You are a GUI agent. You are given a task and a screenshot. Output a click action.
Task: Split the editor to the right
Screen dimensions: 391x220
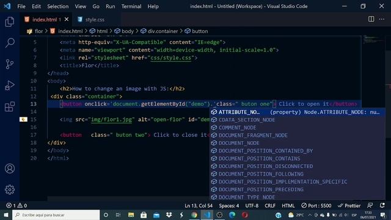pyautogui.click(x=371, y=19)
